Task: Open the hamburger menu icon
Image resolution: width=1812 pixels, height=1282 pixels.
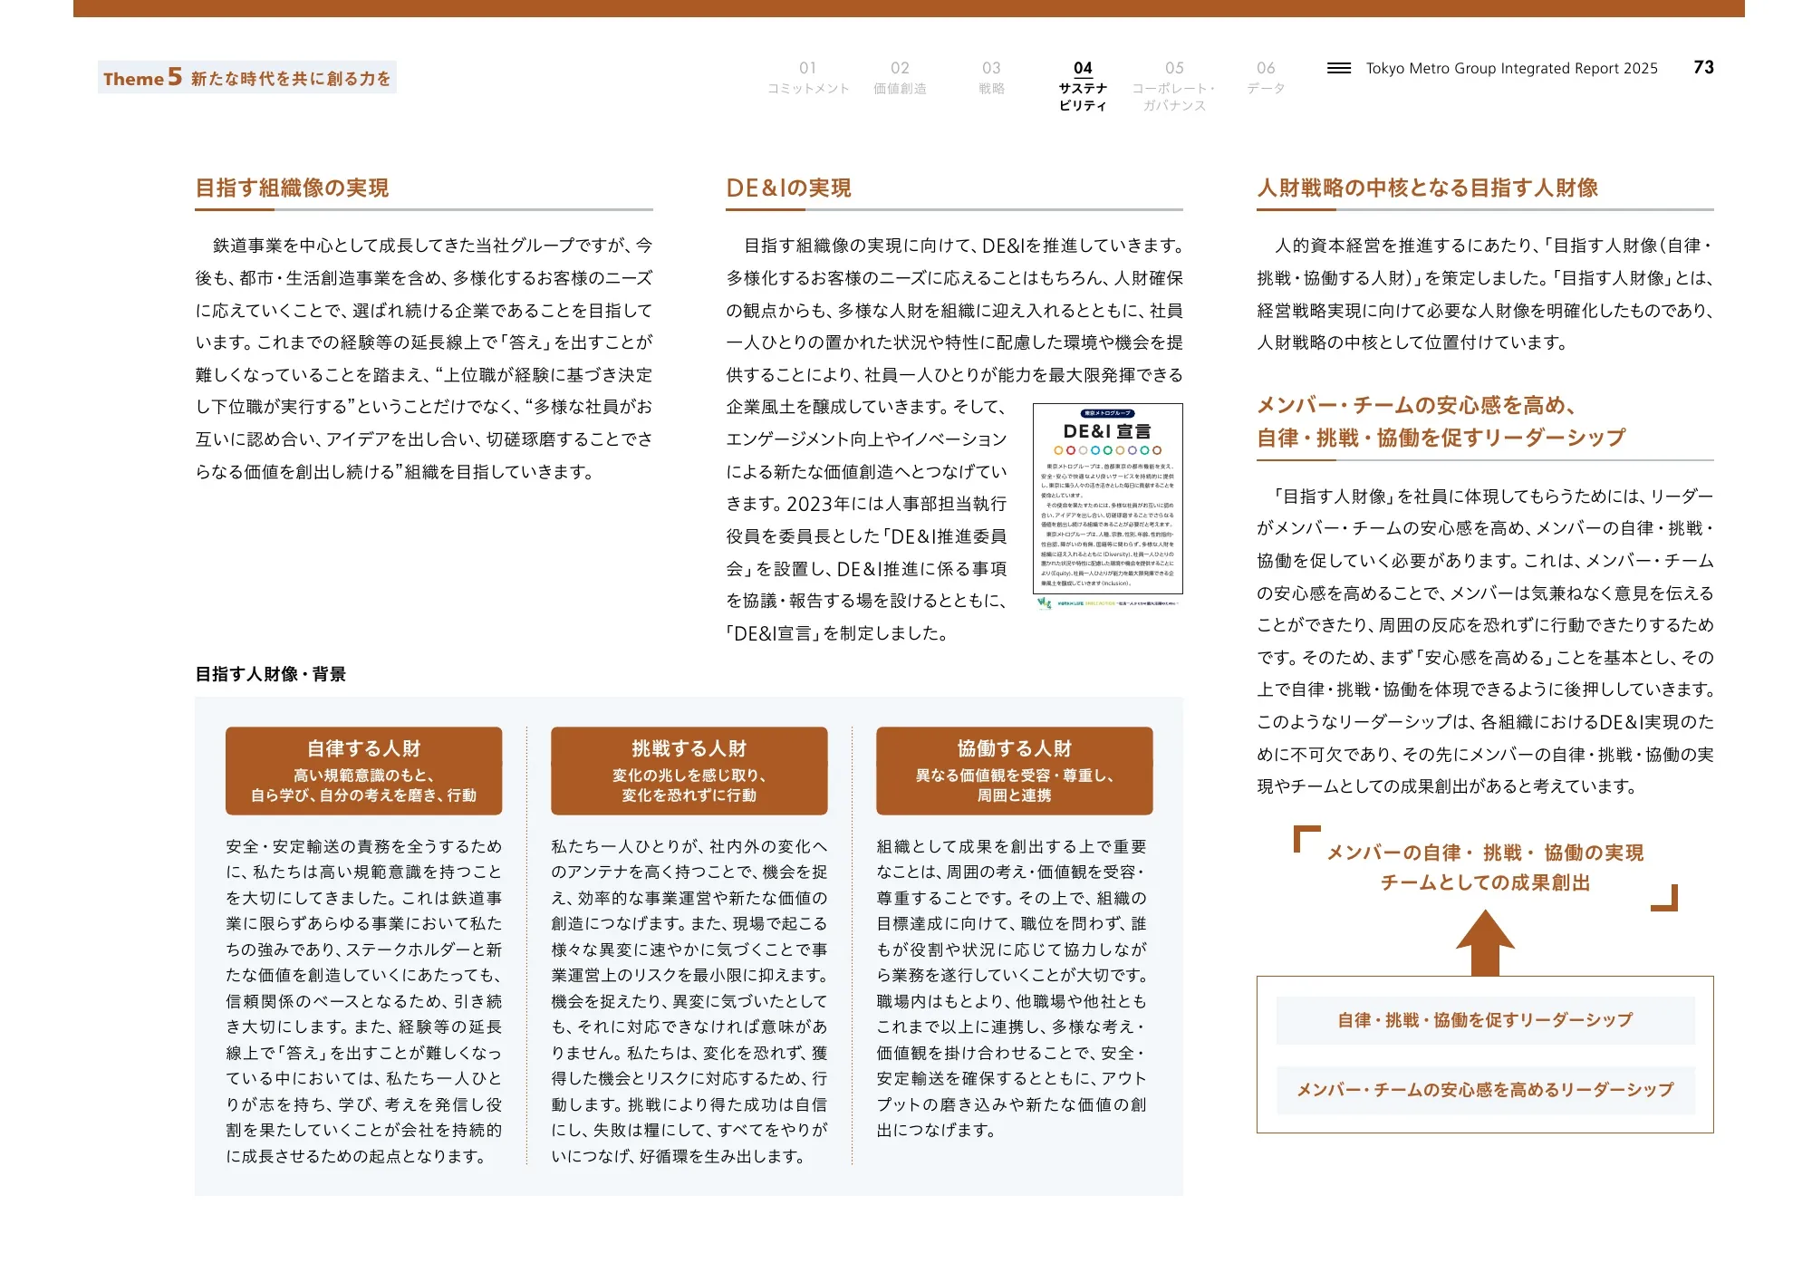Action: [1338, 68]
